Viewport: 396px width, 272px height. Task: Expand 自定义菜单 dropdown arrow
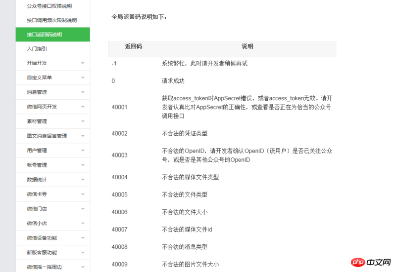[83, 78]
